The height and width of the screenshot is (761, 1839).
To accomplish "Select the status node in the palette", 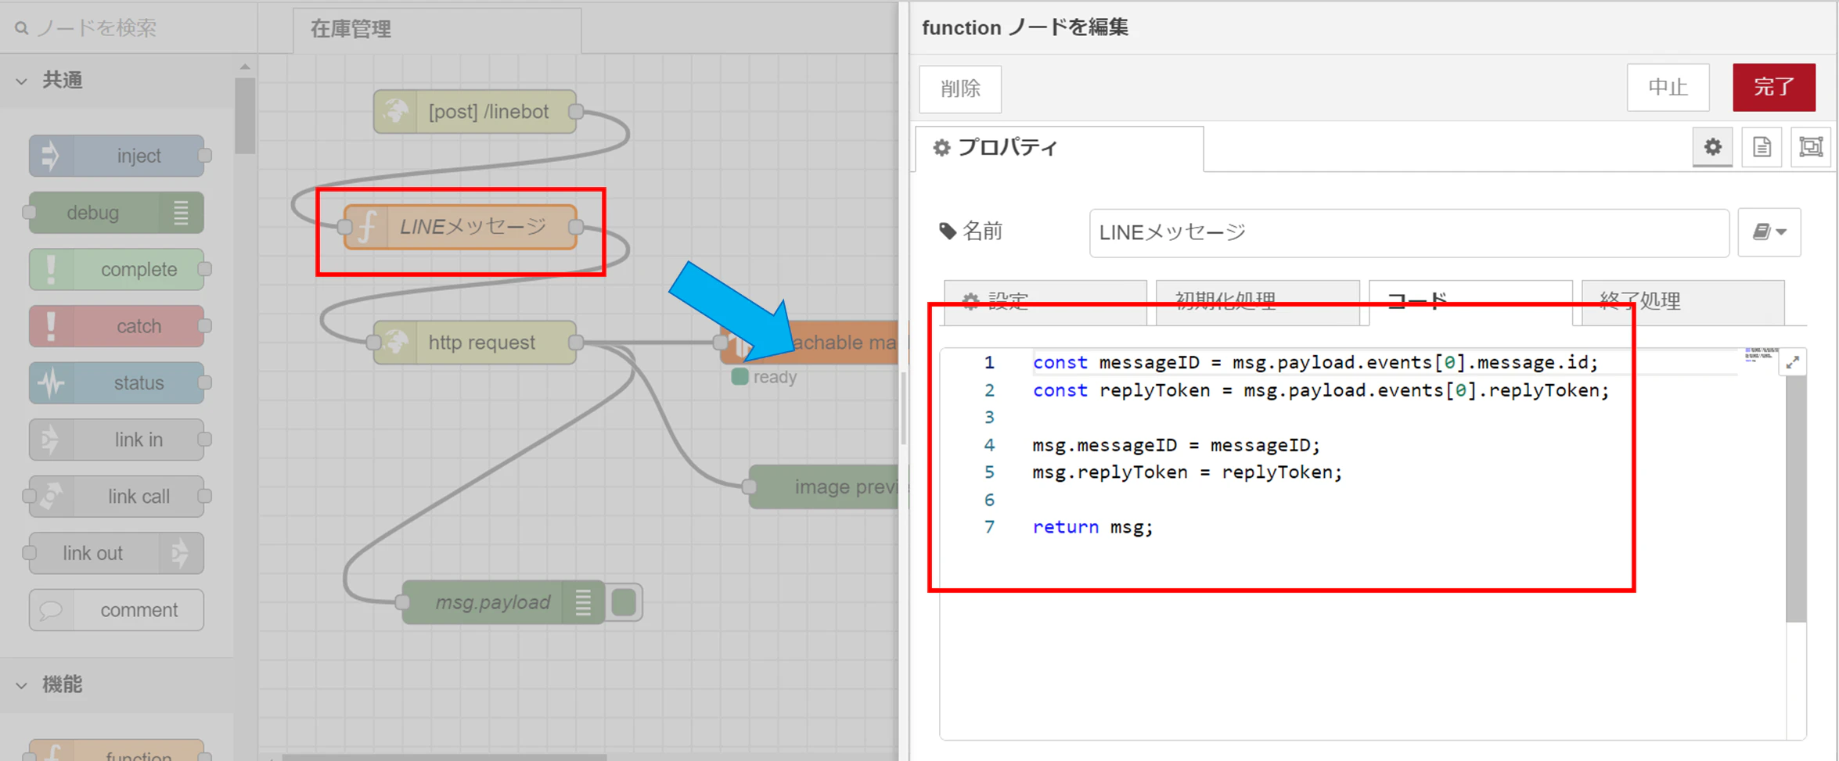I will 117,382.
